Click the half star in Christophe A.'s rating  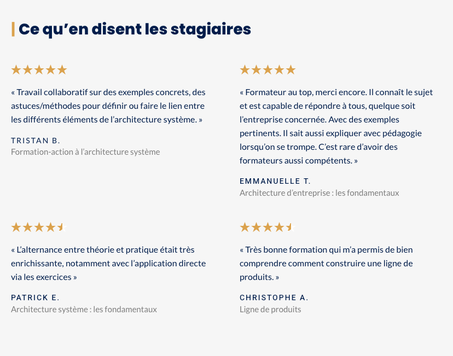tap(291, 227)
